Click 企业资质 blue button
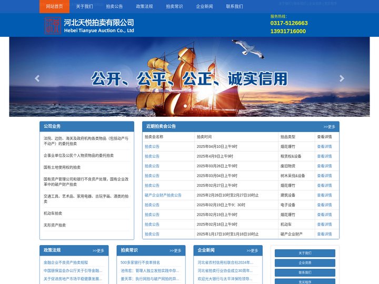The width and height of the screenshot is (379, 284). pos(305,263)
